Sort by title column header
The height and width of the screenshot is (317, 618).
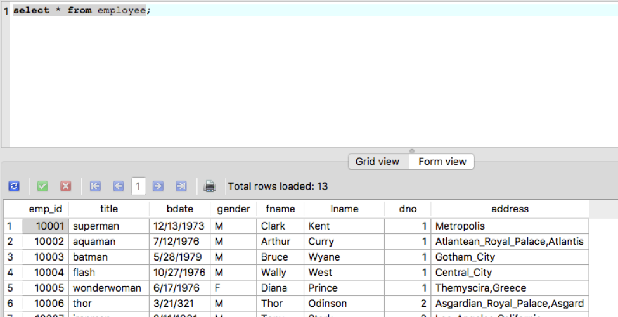109,209
